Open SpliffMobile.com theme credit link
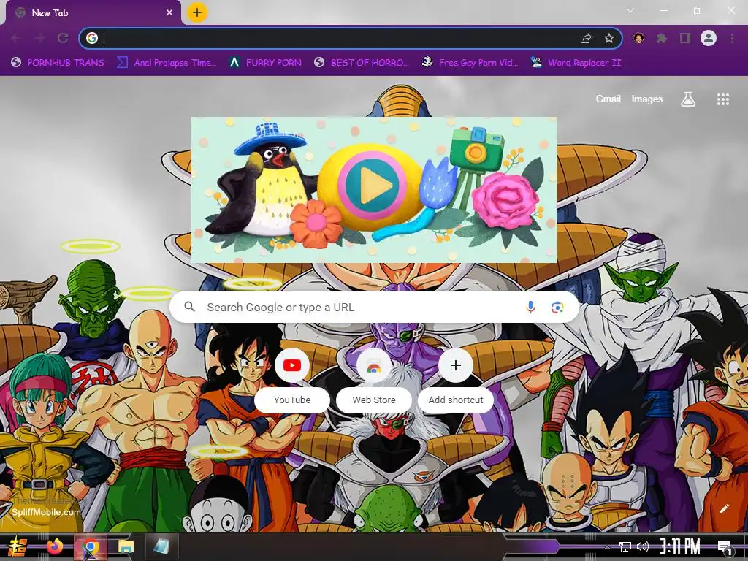This screenshot has height=561, width=748. (46, 512)
